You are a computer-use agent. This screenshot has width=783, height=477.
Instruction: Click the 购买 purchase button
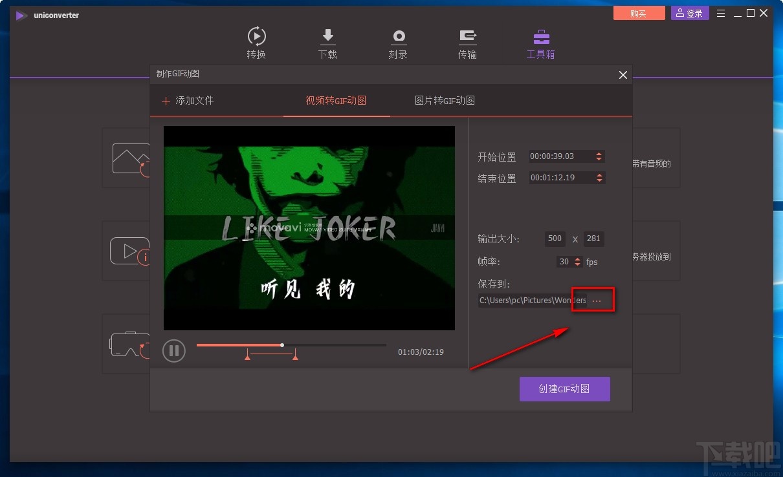[x=639, y=12]
